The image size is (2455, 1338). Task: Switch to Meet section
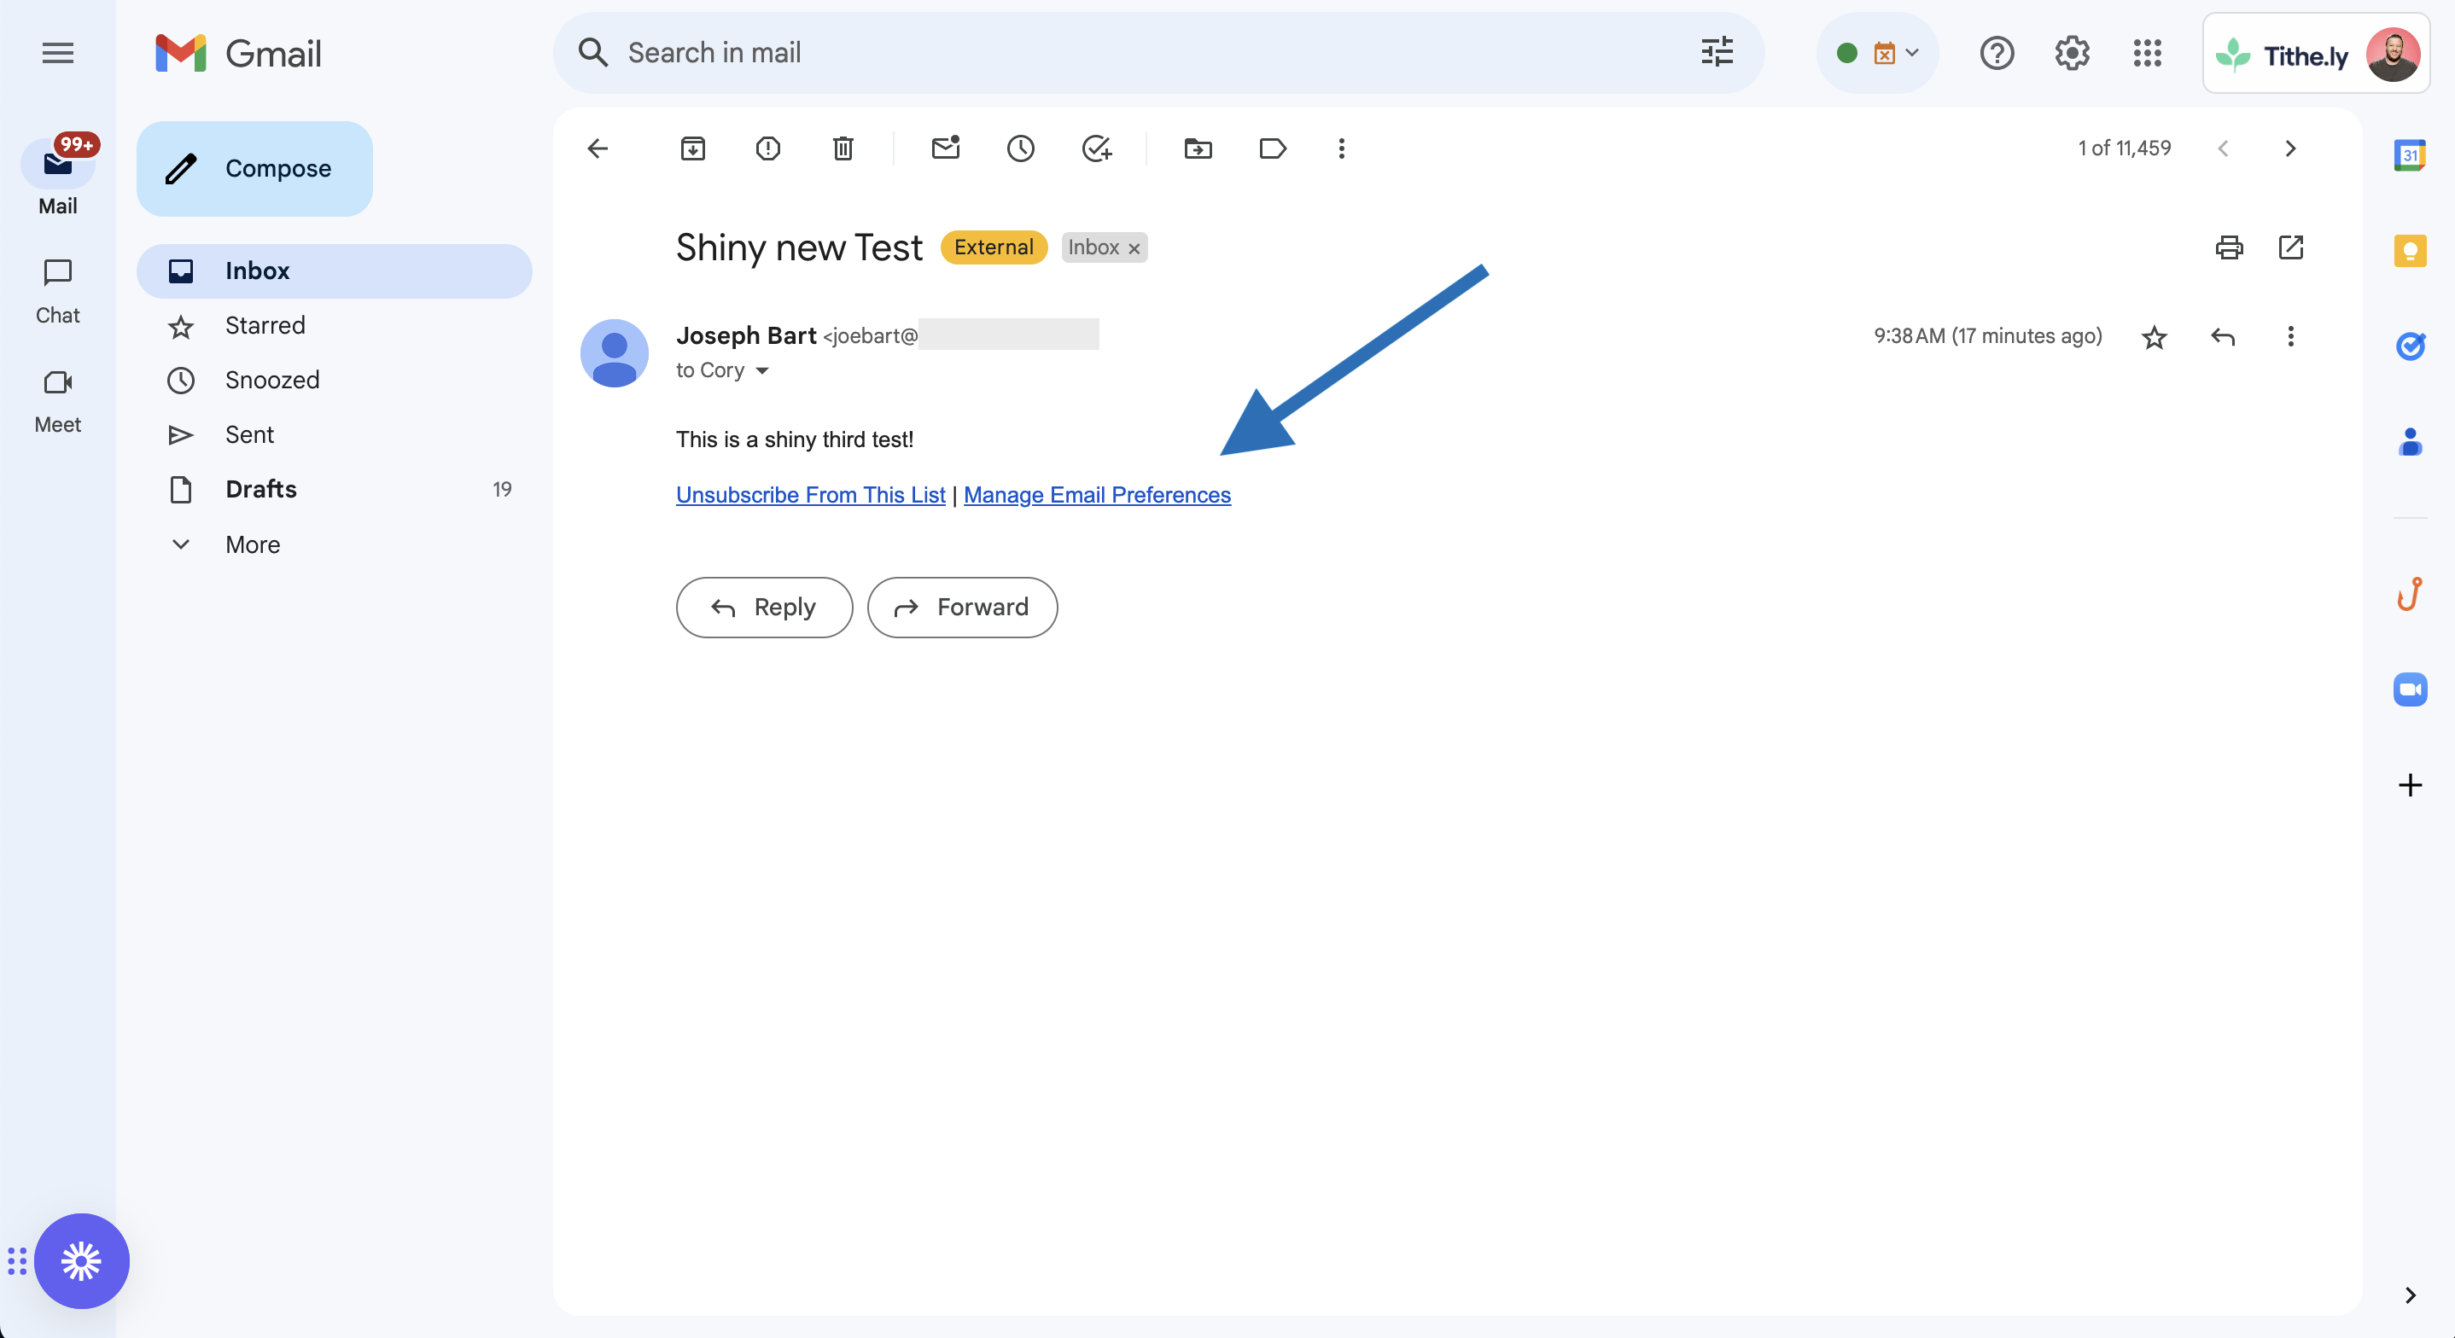[x=58, y=401]
